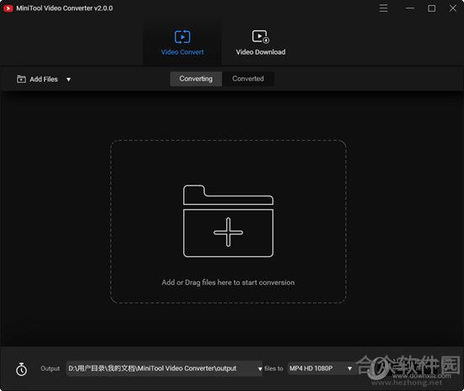Open the hamburger menu in title bar
The width and height of the screenshot is (464, 391).
pos(383,8)
